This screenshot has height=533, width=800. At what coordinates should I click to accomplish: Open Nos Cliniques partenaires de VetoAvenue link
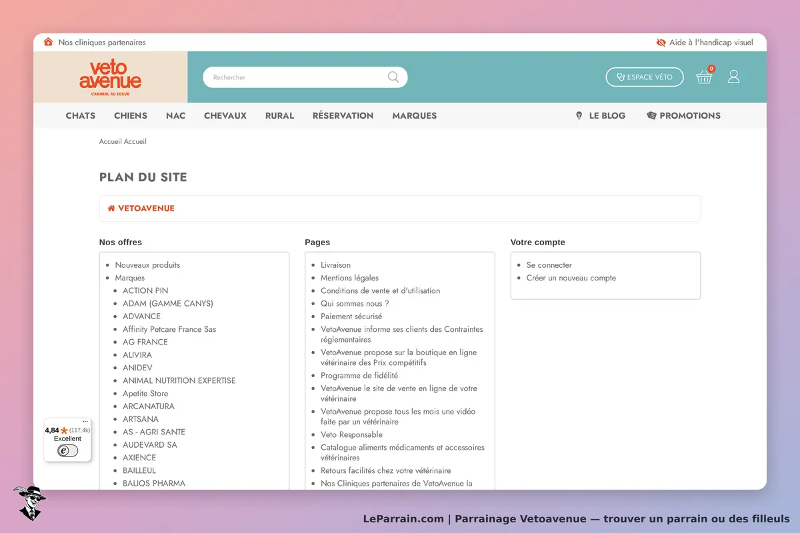pyautogui.click(x=397, y=484)
